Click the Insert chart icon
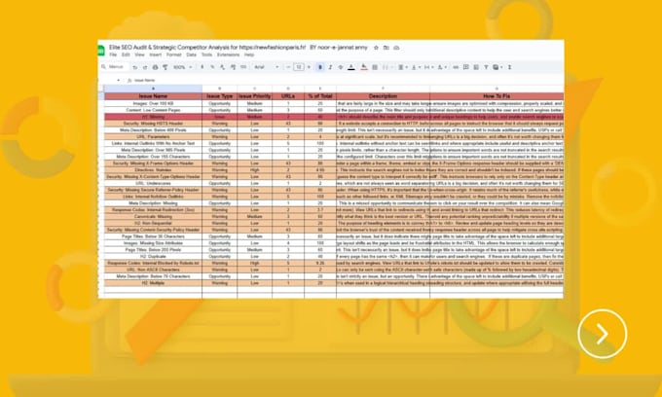 476,67
